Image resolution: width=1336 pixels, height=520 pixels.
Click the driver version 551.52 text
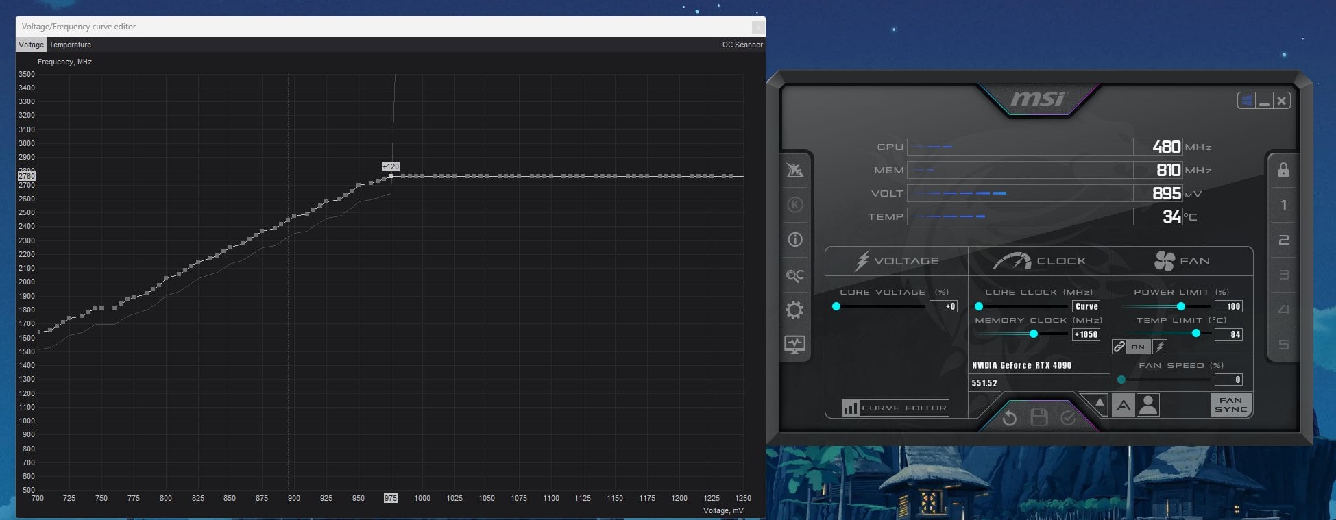point(984,383)
